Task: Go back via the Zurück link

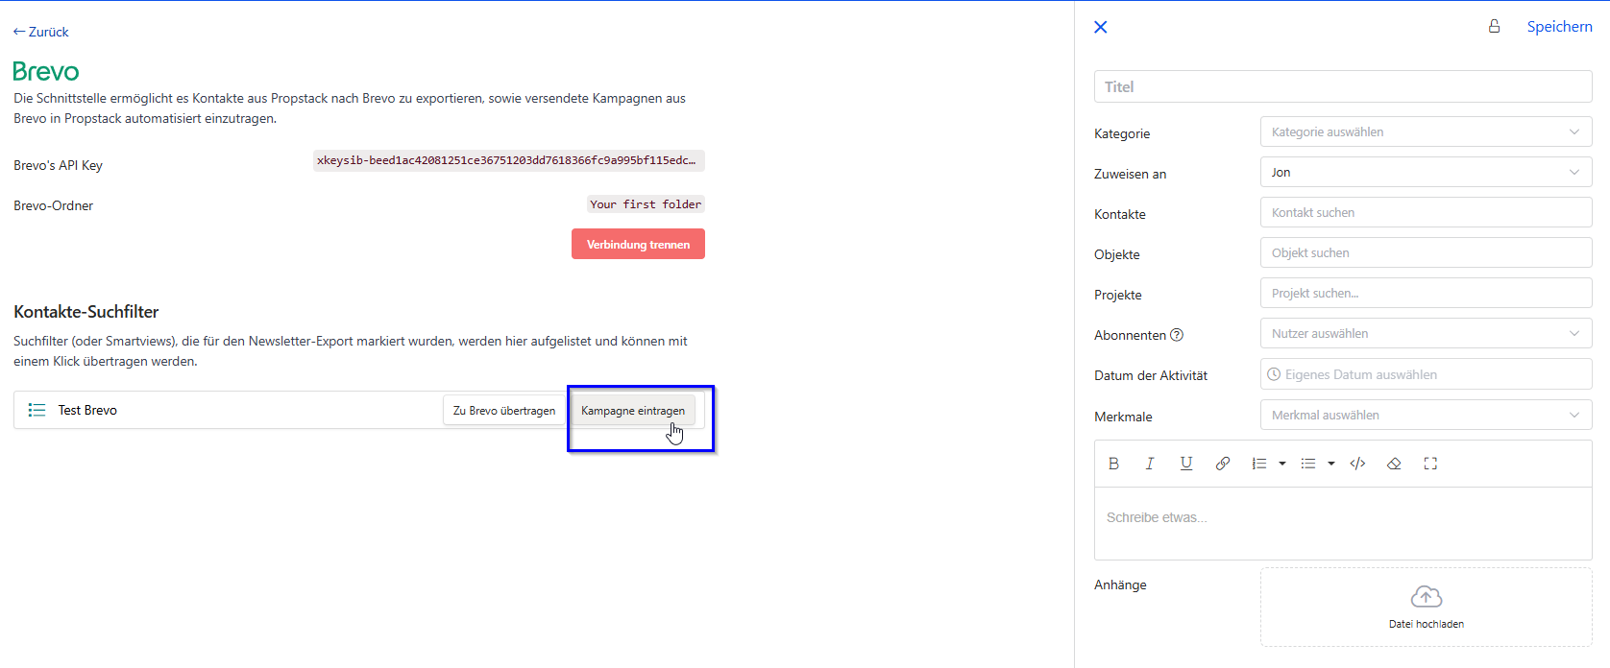Action: 41,32
